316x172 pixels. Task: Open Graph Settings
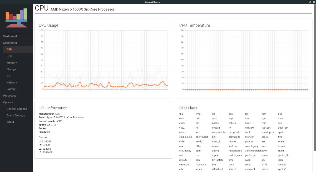(x=16, y=115)
